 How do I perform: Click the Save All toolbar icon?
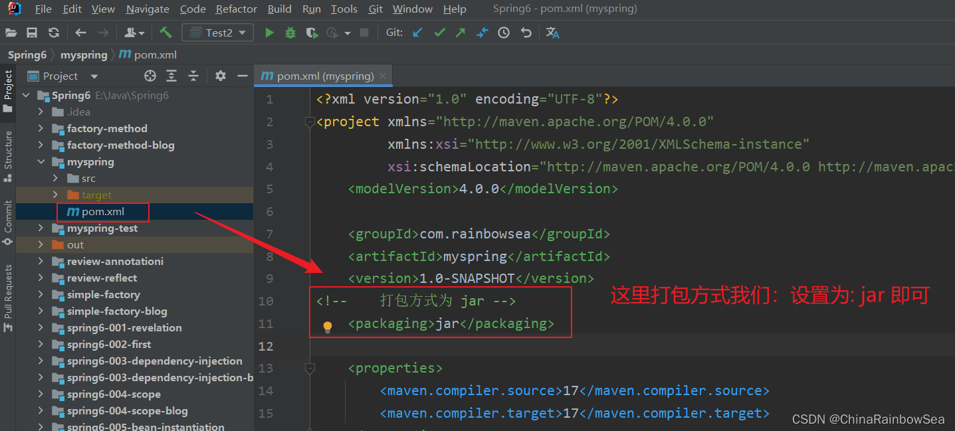(32, 33)
